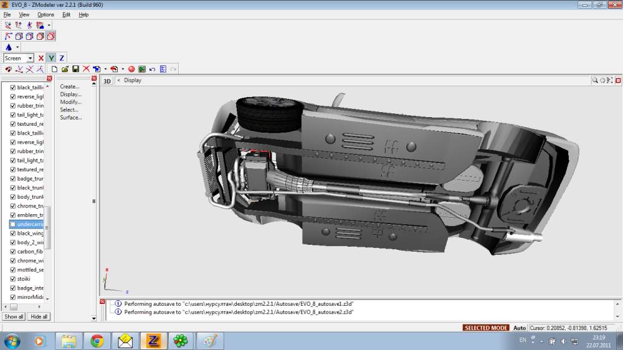623x350 pixels.
Task: Click the second blue cube icon
Action: (x=29, y=36)
